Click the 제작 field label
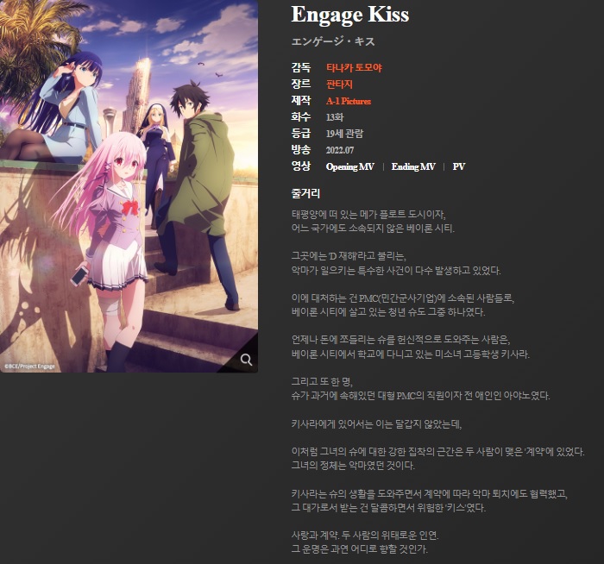This screenshot has width=604, height=564. tap(301, 101)
